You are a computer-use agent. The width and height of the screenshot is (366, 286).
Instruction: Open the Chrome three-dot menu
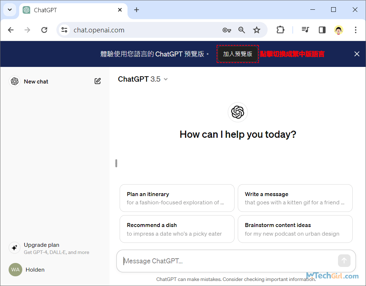tap(355, 30)
